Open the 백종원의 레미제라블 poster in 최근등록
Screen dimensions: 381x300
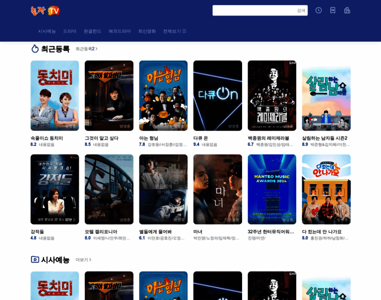[272, 95]
